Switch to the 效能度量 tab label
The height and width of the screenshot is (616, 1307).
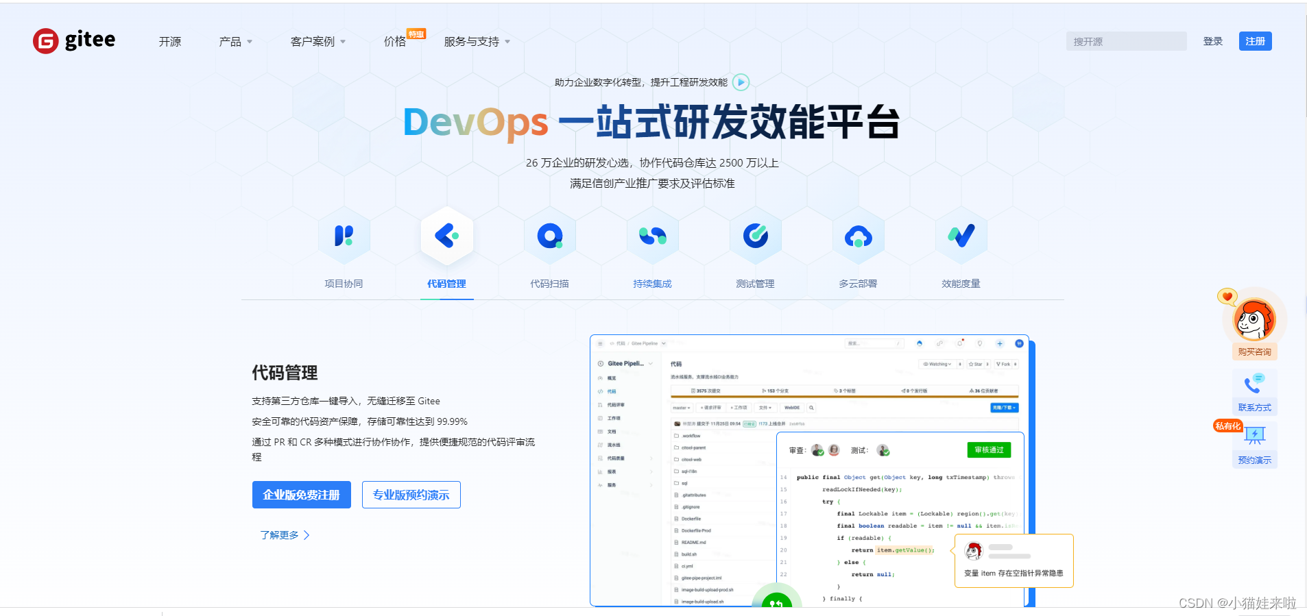[x=961, y=284]
